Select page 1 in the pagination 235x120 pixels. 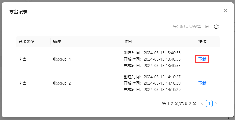209,104
